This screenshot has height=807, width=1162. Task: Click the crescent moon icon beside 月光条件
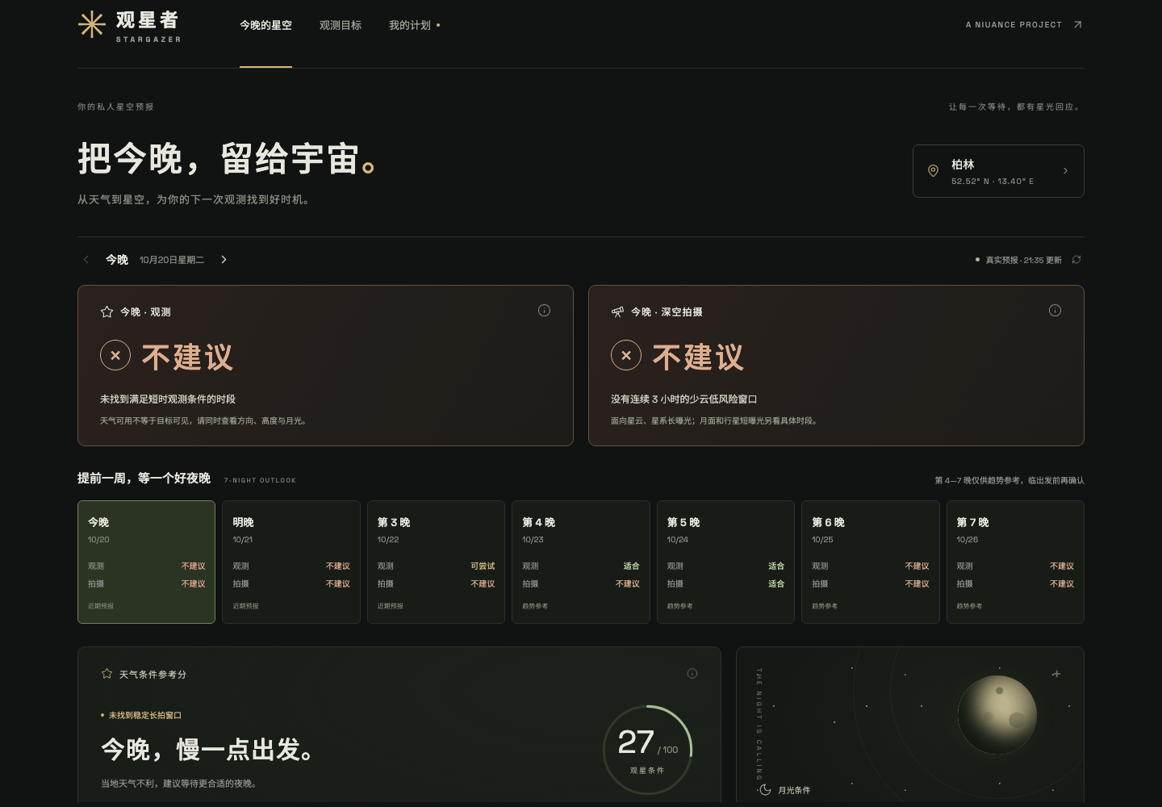pos(765,790)
